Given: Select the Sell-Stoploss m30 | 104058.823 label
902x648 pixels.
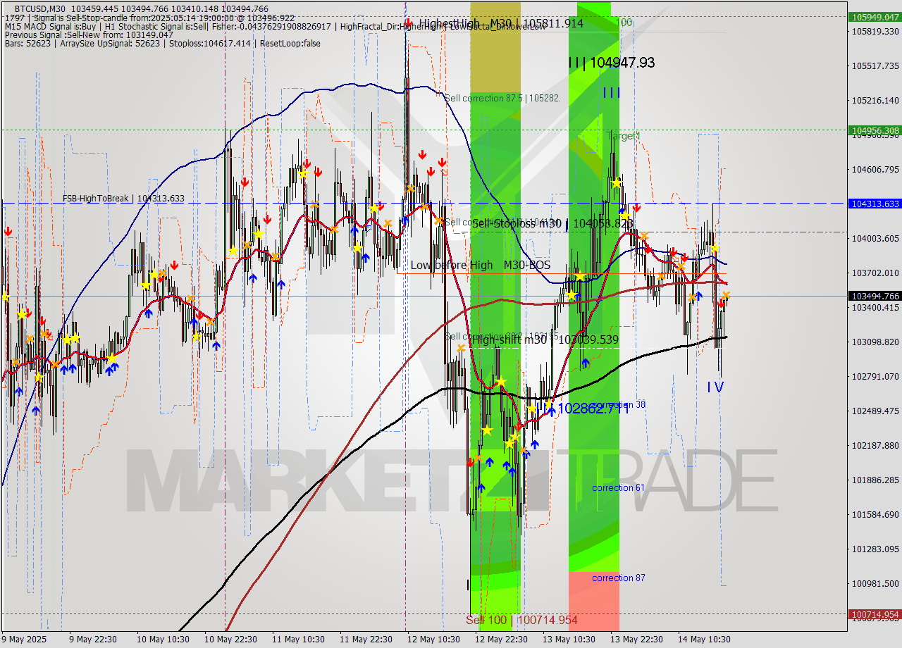Looking at the screenshot, I should [550, 224].
